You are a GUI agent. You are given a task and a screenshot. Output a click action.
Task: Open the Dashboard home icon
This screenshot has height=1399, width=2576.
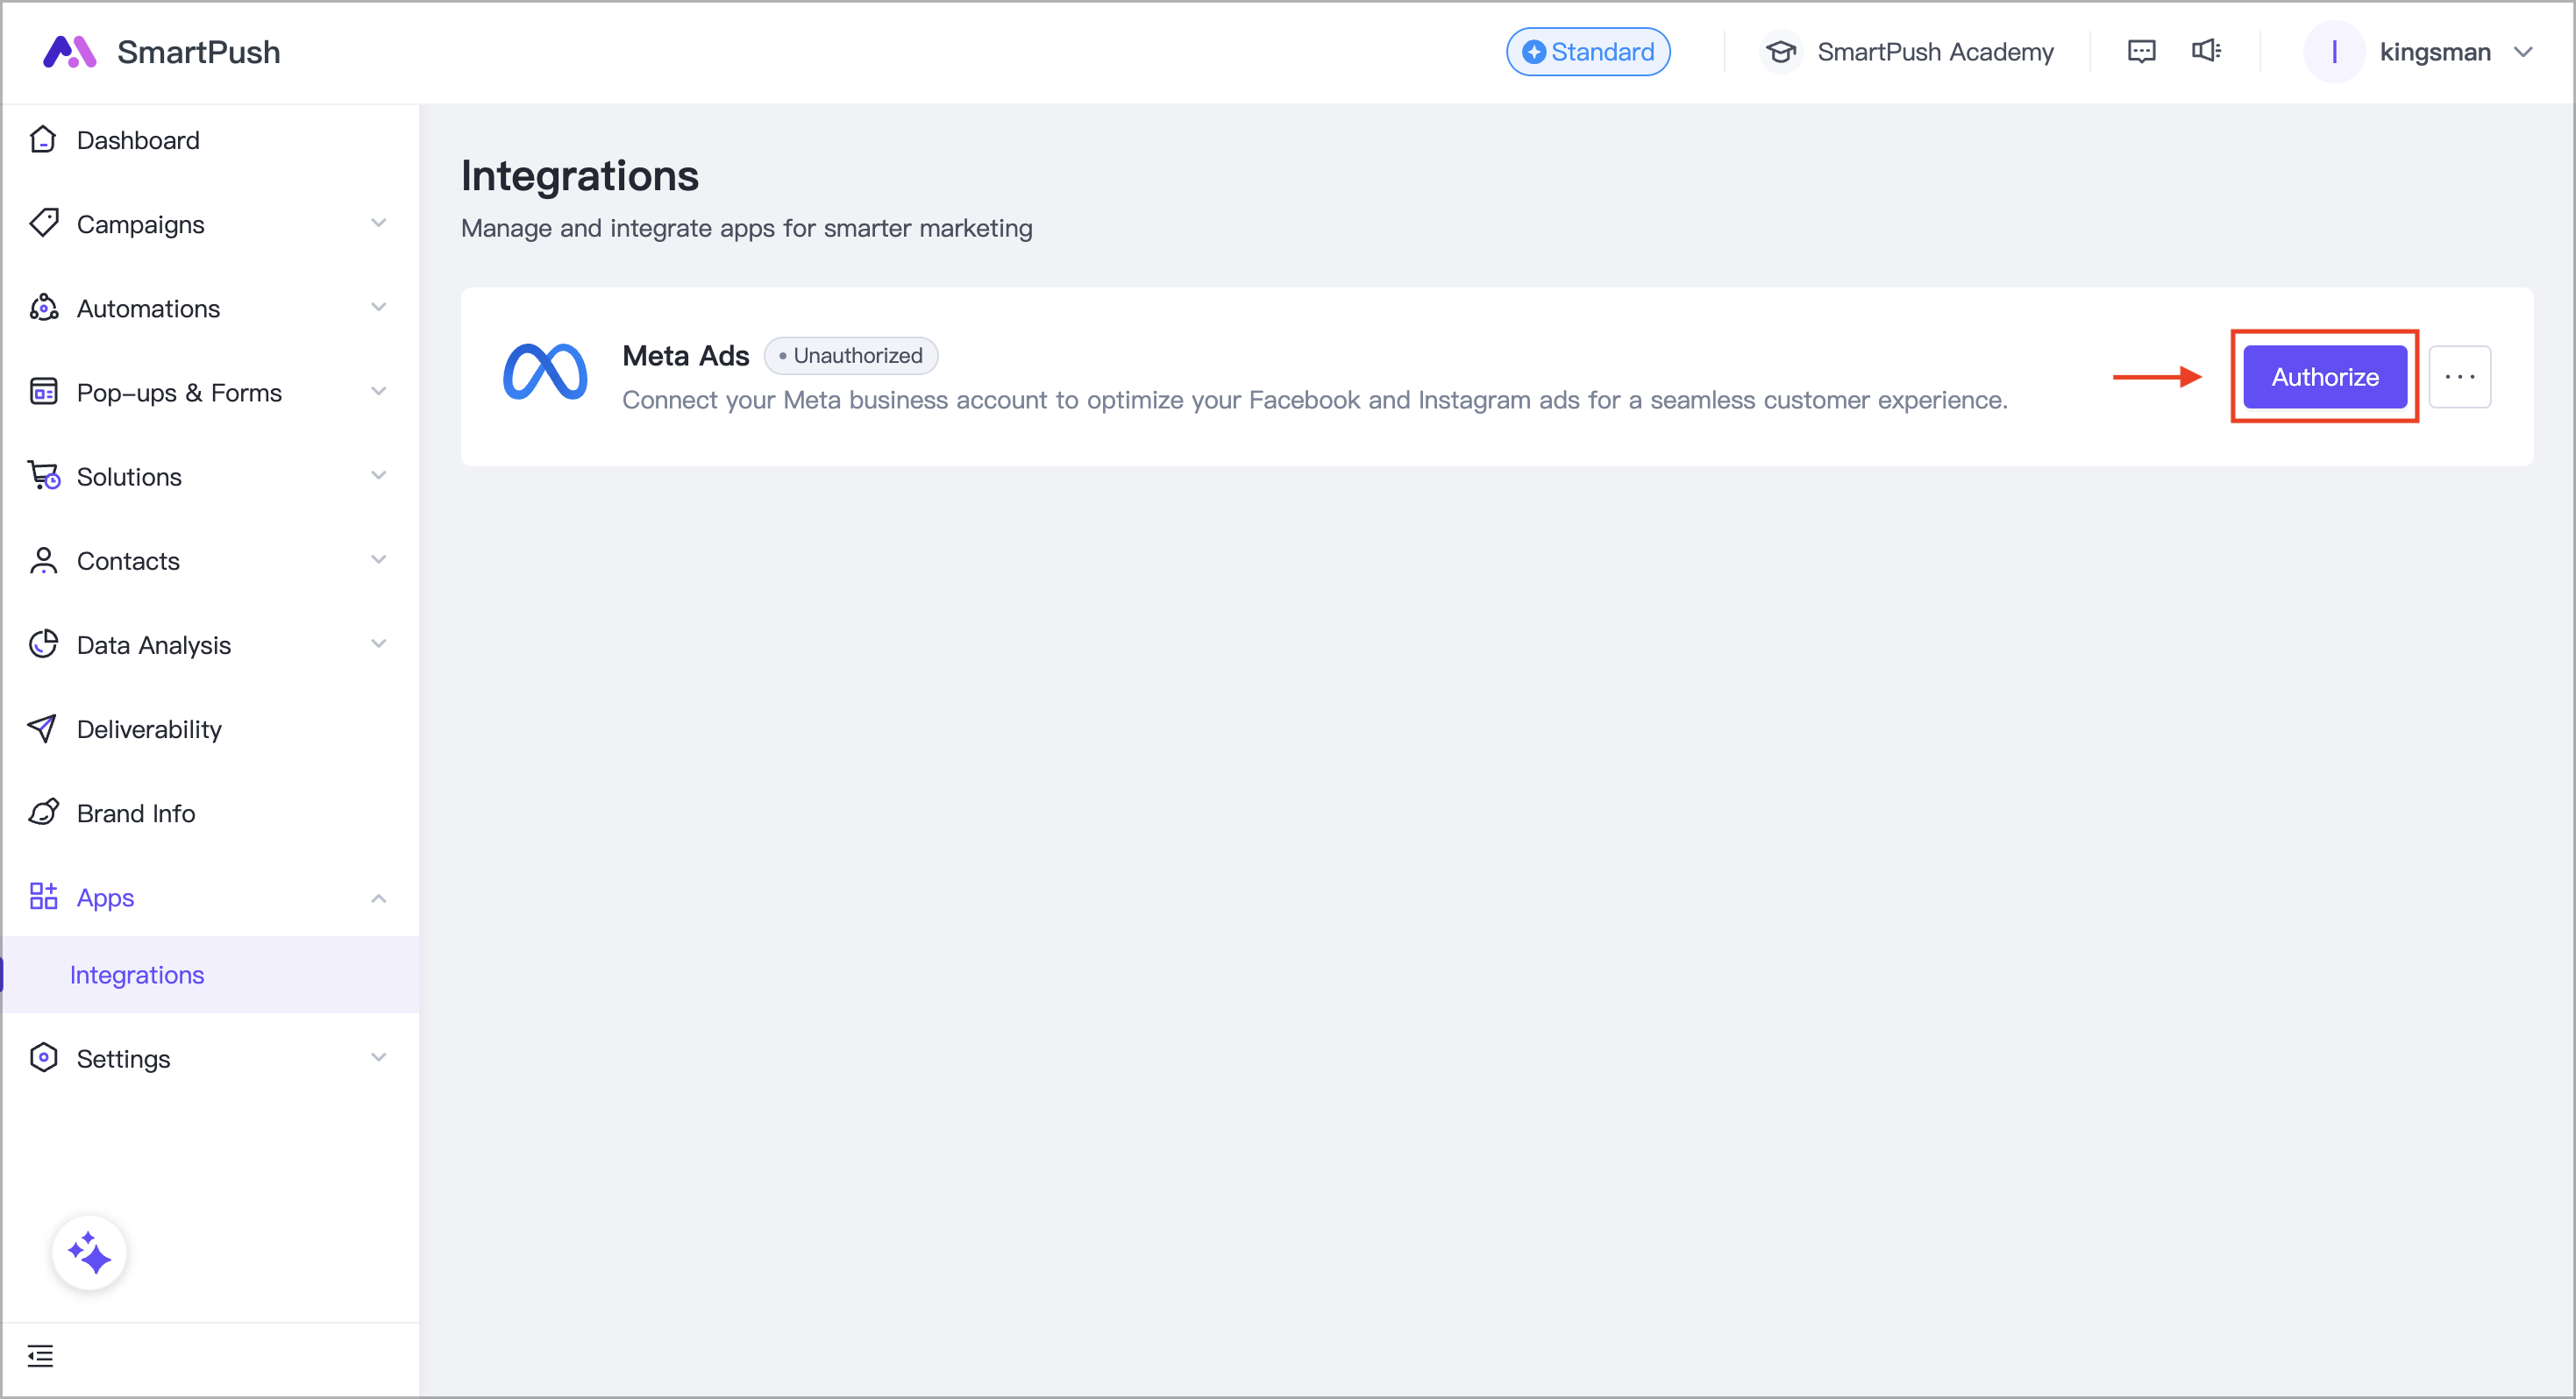click(x=43, y=140)
